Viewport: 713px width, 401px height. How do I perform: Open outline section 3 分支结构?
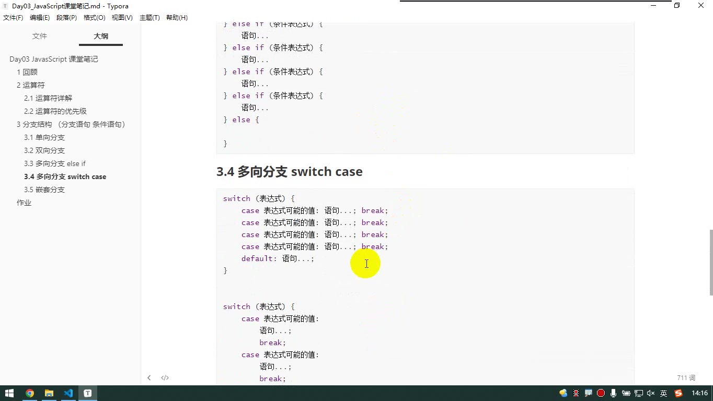click(x=72, y=124)
